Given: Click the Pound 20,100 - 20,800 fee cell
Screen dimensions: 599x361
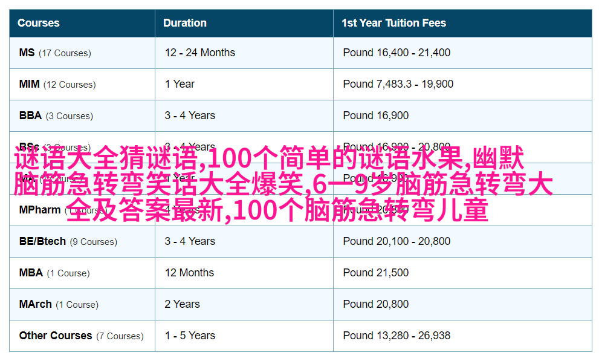Looking at the screenshot, I should click(x=397, y=241).
